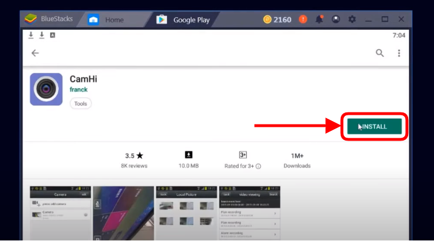The height and width of the screenshot is (241, 434).
Task: Select the Tools category chip
Action: (x=81, y=103)
